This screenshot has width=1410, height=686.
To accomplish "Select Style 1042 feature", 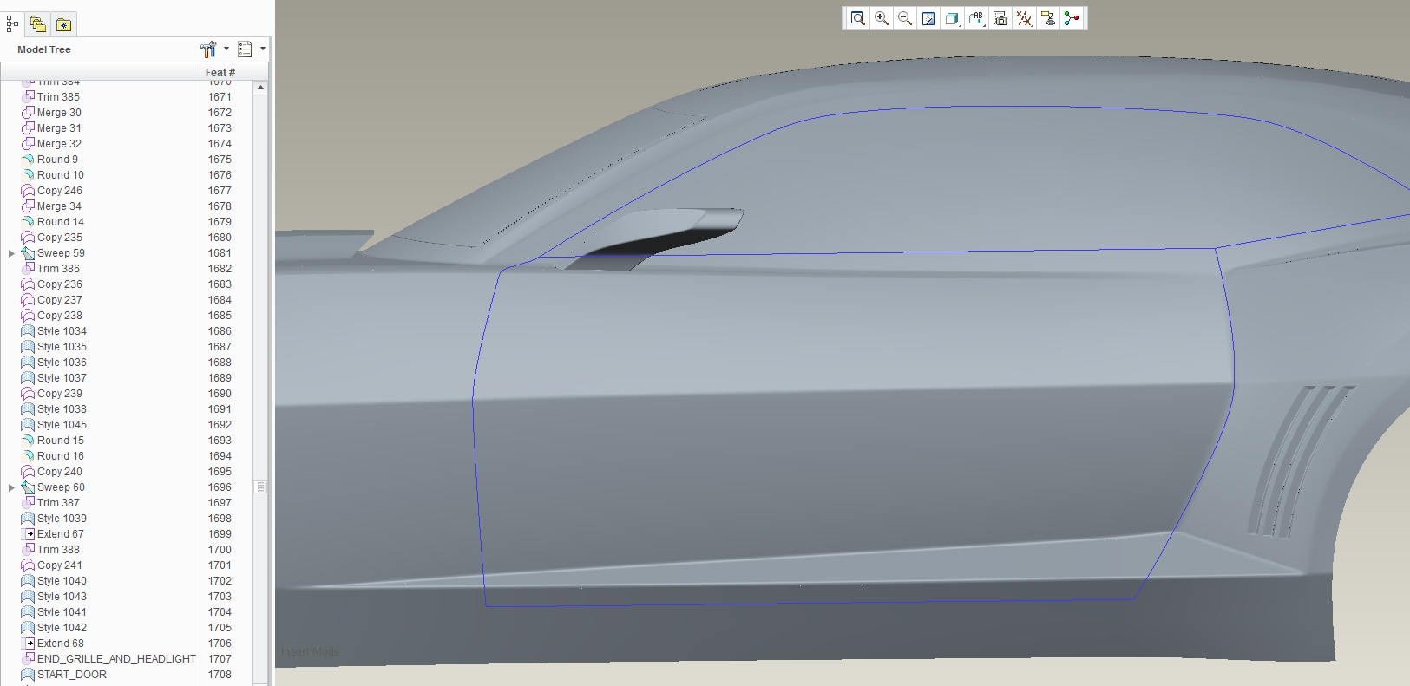I will 62,628.
